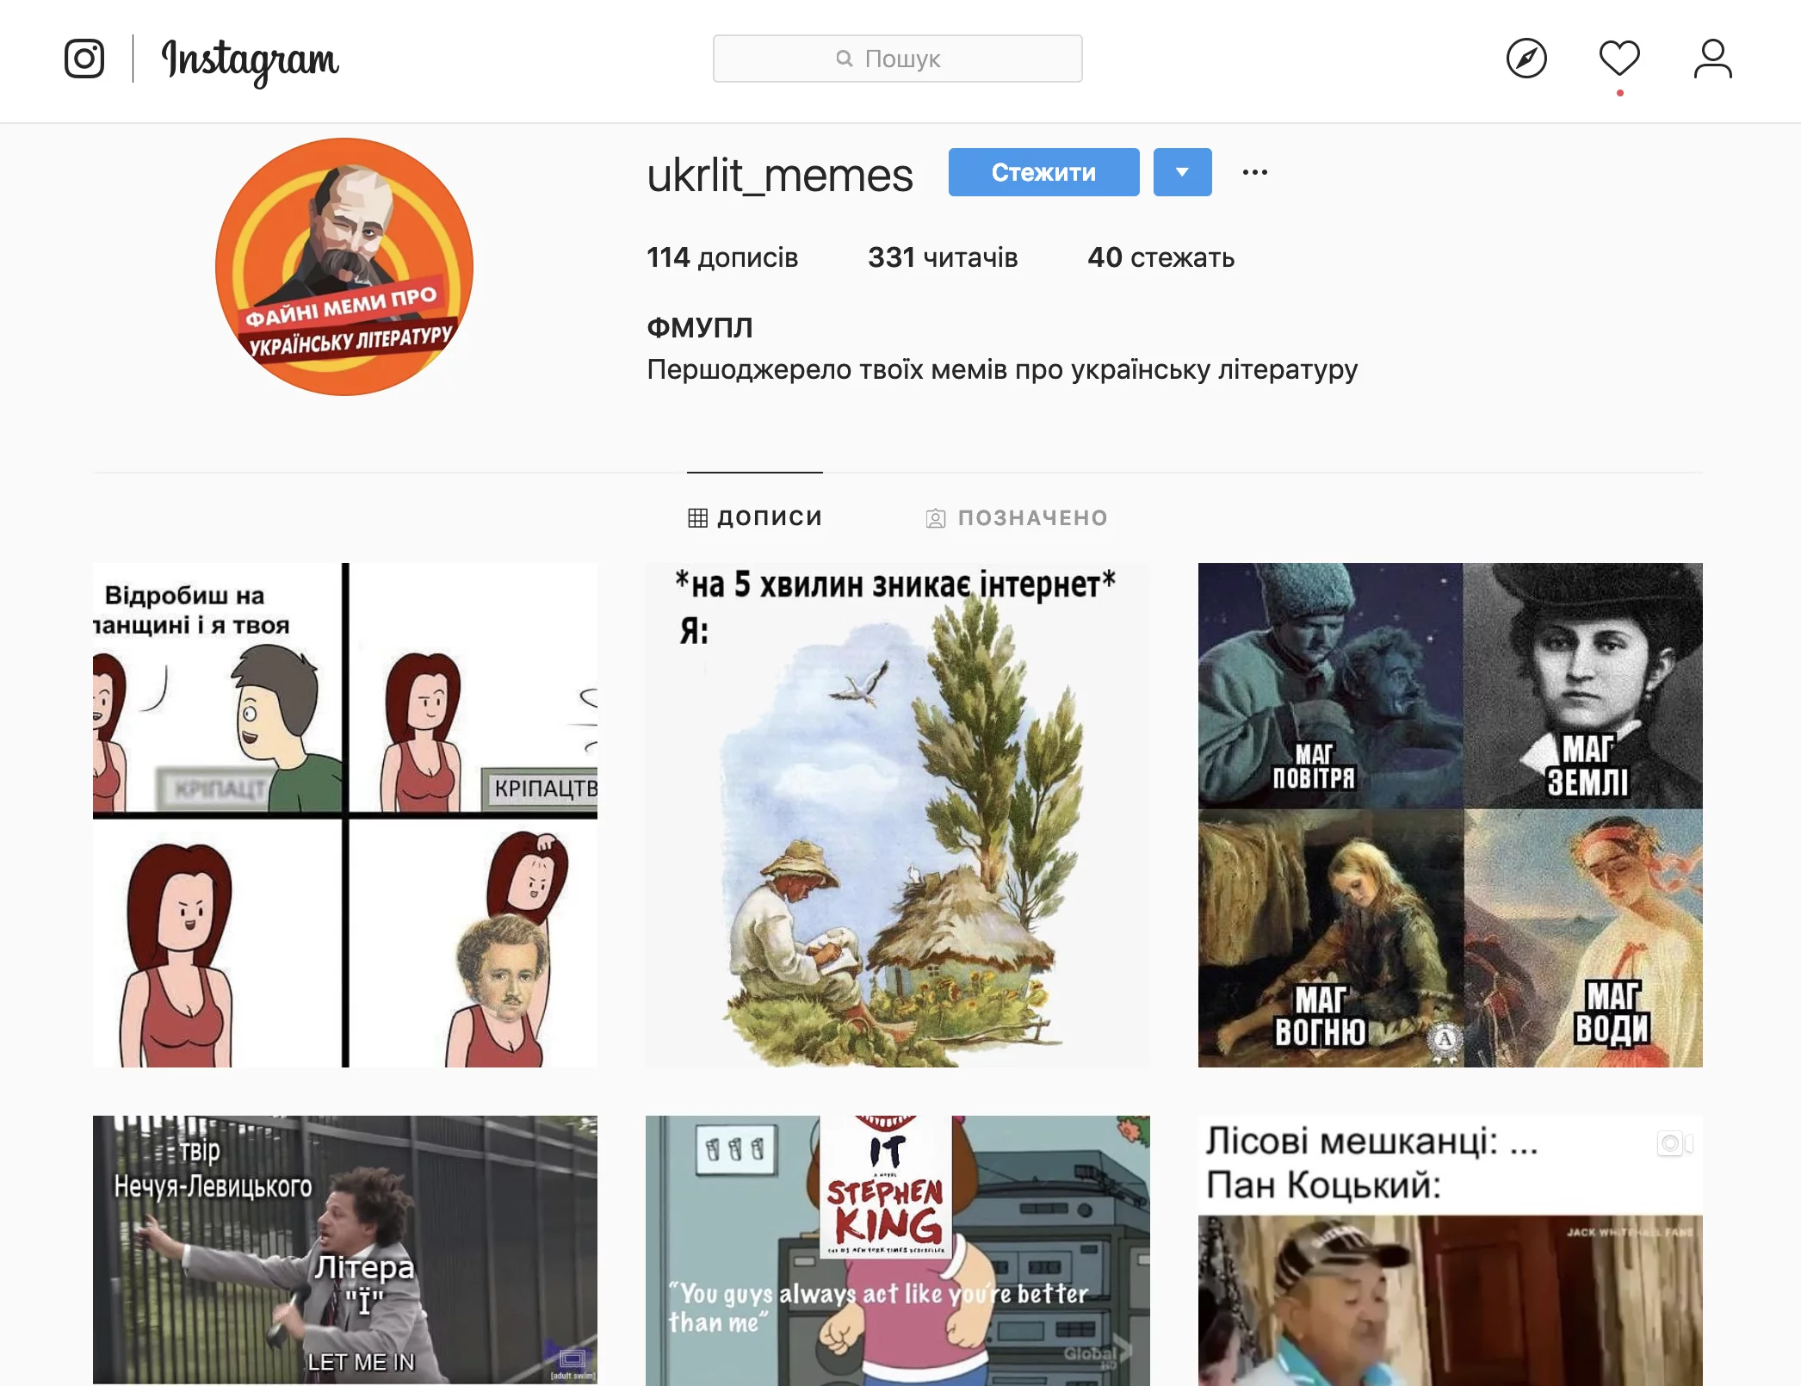This screenshot has width=1801, height=1386.
Task: Click the Instagram camera logo icon
Action: tap(84, 59)
